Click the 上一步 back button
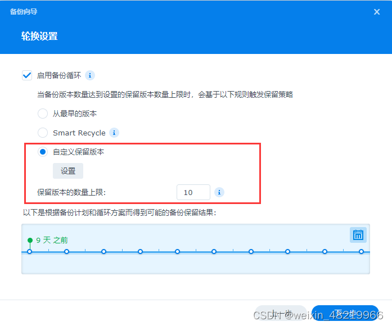The image size is (392, 326). click(x=281, y=313)
